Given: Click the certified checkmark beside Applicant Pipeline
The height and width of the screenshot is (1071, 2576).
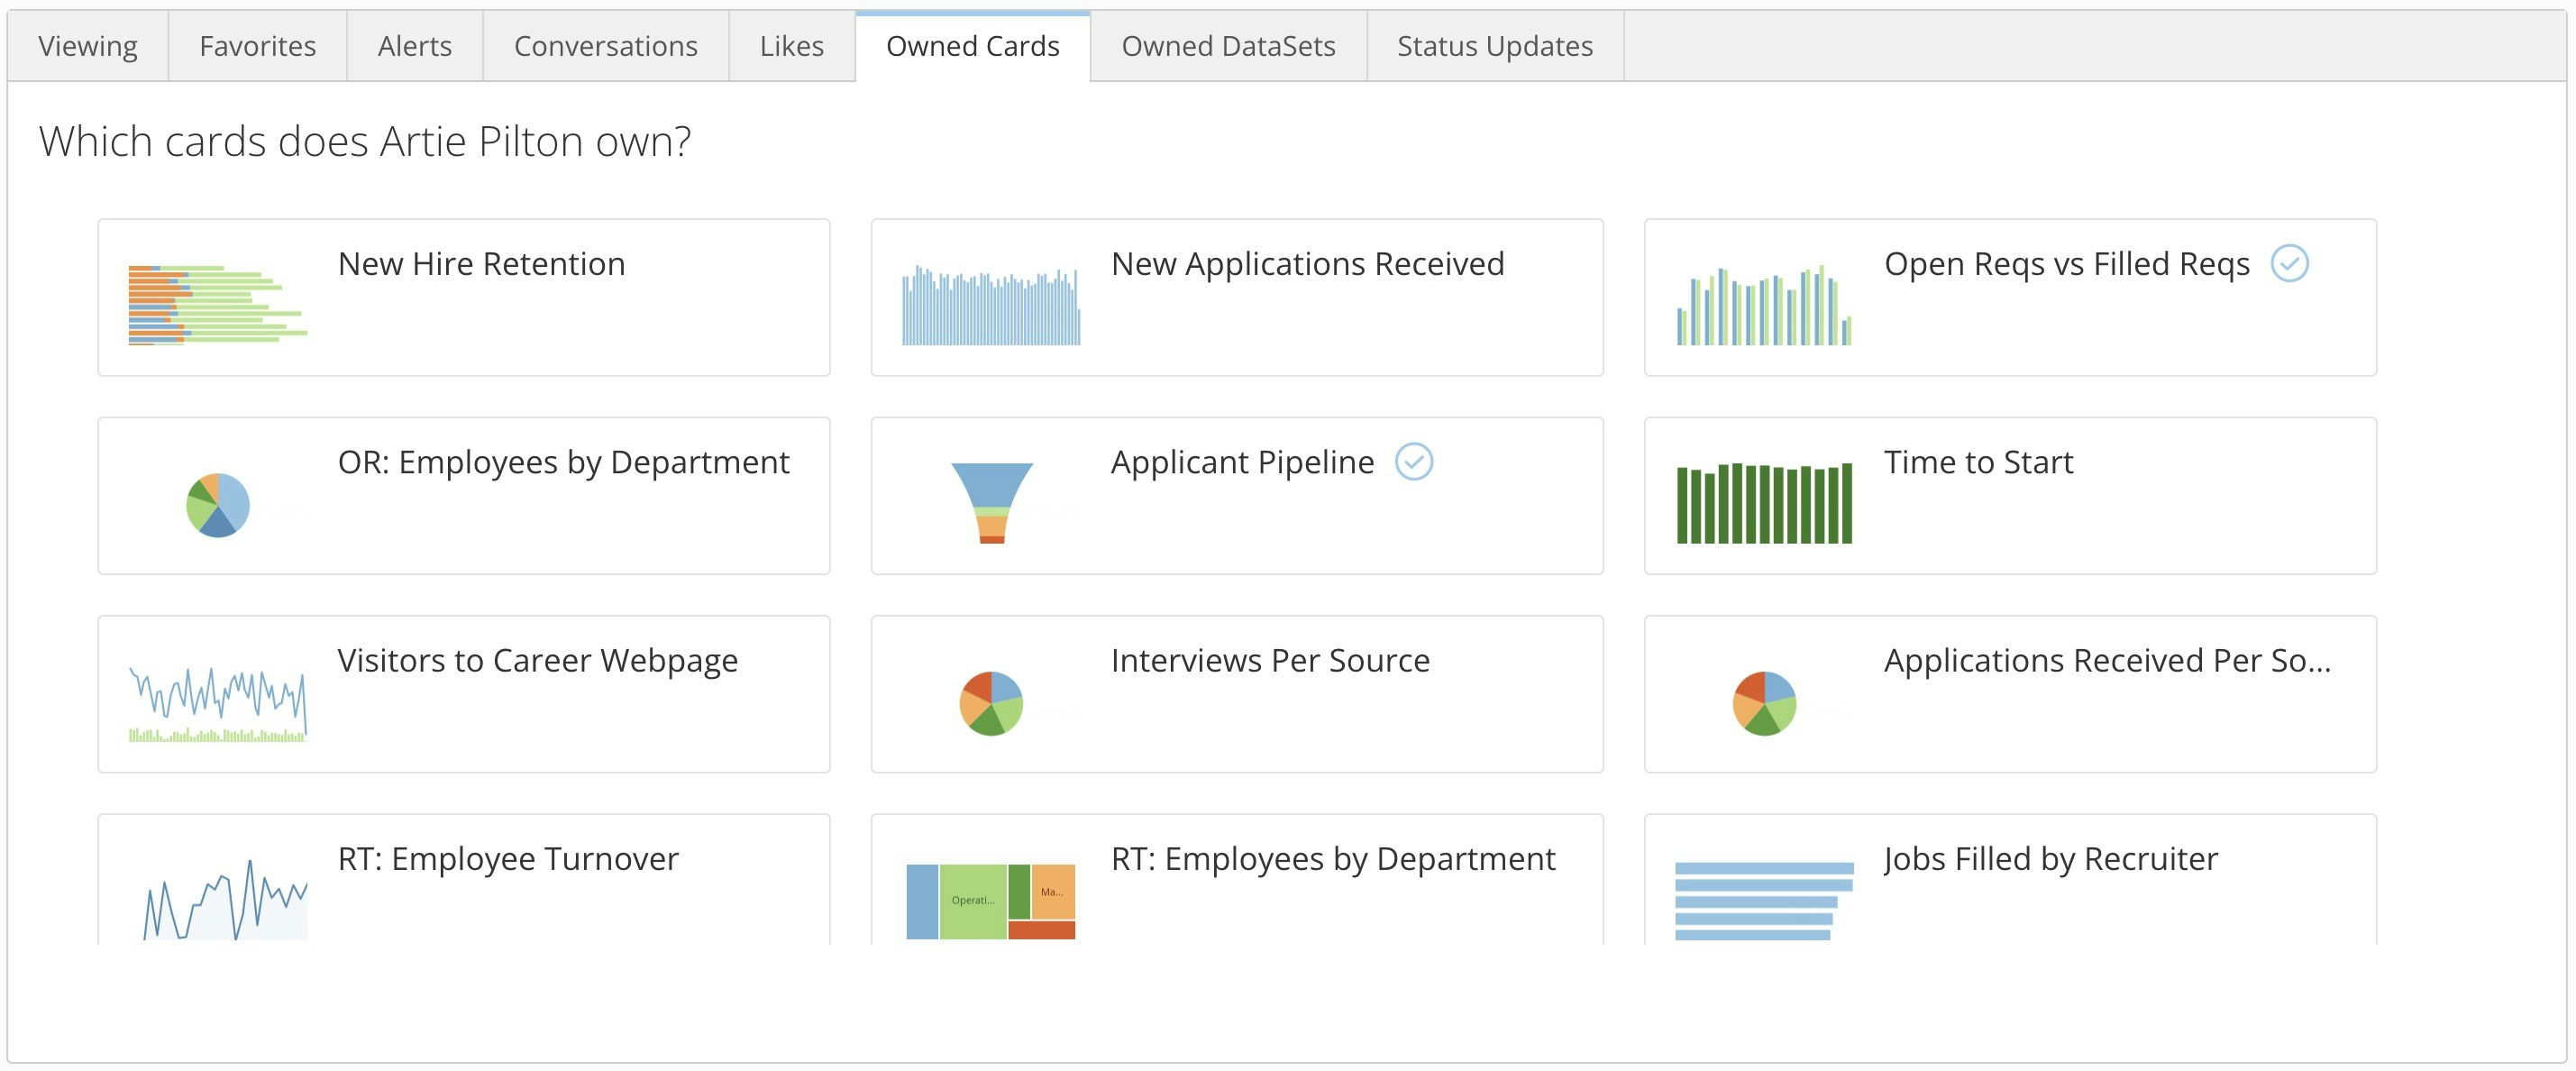Looking at the screenshot, I should coord(1414,462).
